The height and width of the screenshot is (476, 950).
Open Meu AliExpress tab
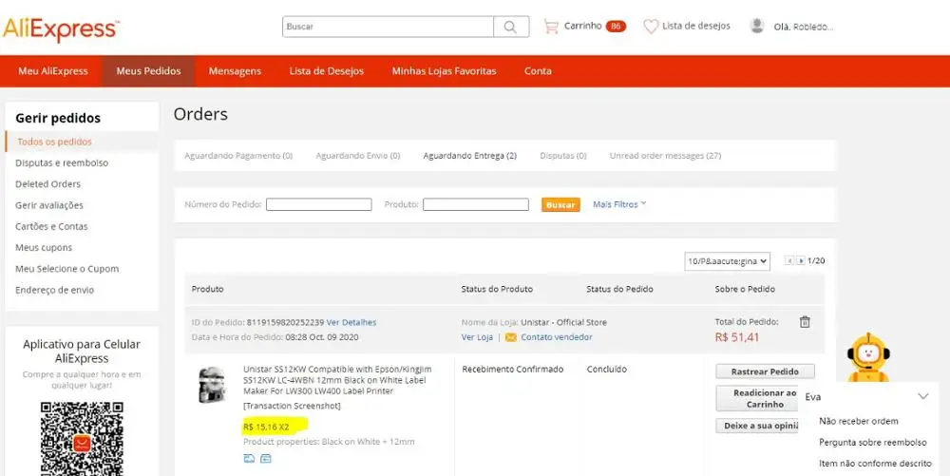pyautogui.click(x=52, y=71)
